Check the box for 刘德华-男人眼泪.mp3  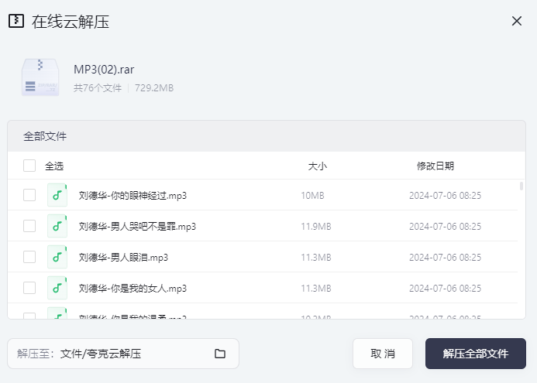tap(29, 257)
